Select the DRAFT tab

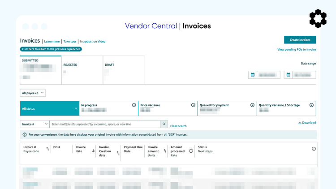pyautogui.click(x=124, y=70)
